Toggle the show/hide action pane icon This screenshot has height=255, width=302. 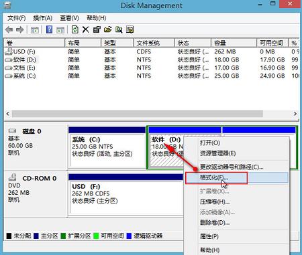point(60,29)
